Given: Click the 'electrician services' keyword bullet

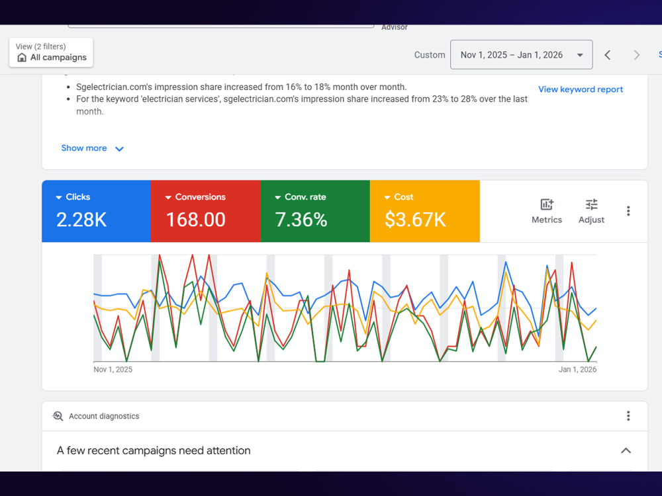Looking at the screenshot, I should coord(301,105).
